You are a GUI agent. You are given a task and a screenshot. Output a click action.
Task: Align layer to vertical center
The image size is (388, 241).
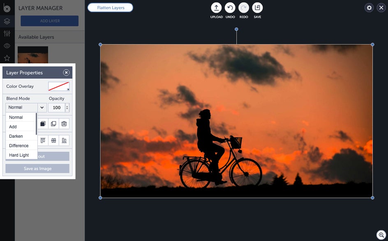click(53, 140)
